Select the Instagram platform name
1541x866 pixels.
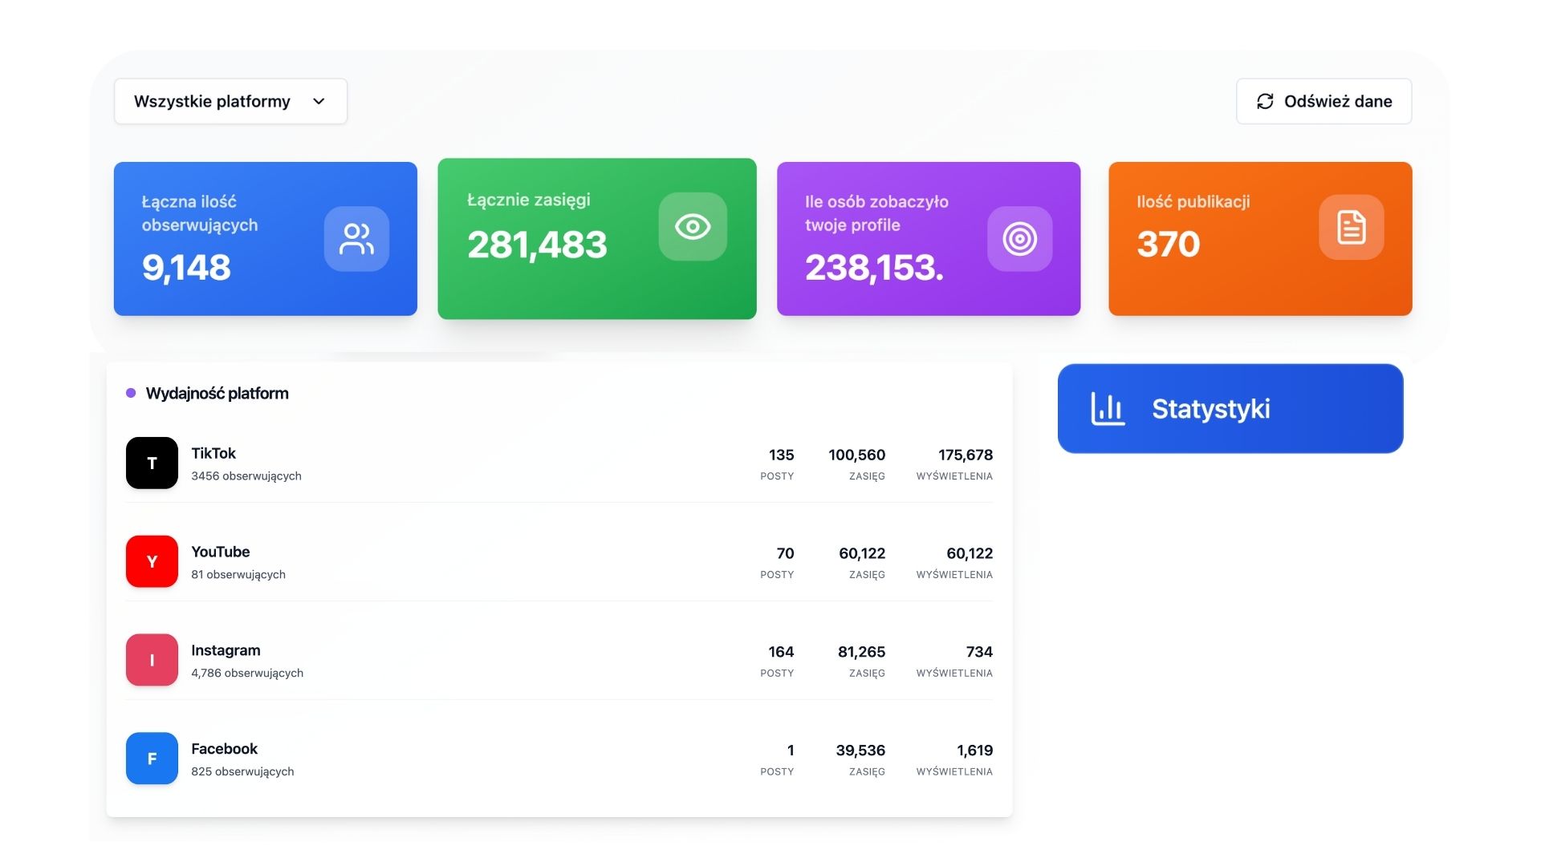pyautogui.click(x=226, y=650)
